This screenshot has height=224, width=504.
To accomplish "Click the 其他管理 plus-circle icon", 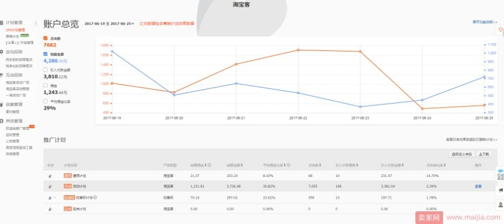I will tap(2, 121).
